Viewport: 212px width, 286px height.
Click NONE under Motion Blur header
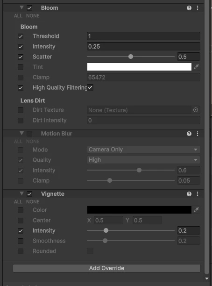(x=33, y=142)
